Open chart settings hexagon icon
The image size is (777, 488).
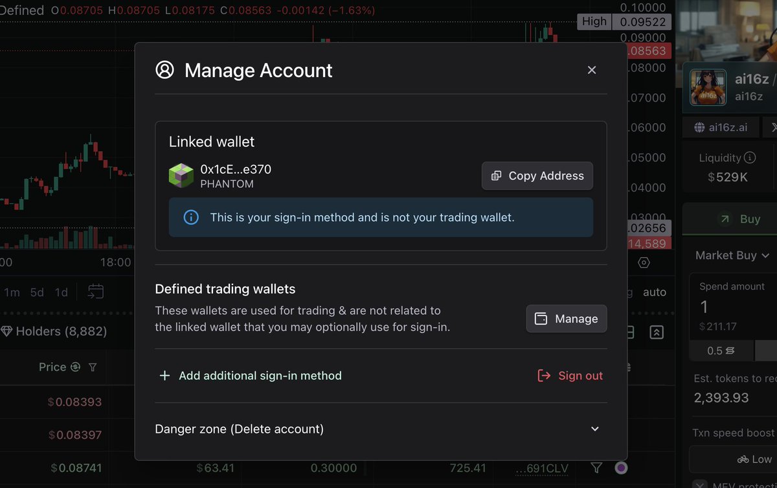(644, 262)
